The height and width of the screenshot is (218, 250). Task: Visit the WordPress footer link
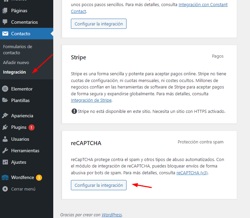[112, 215]
